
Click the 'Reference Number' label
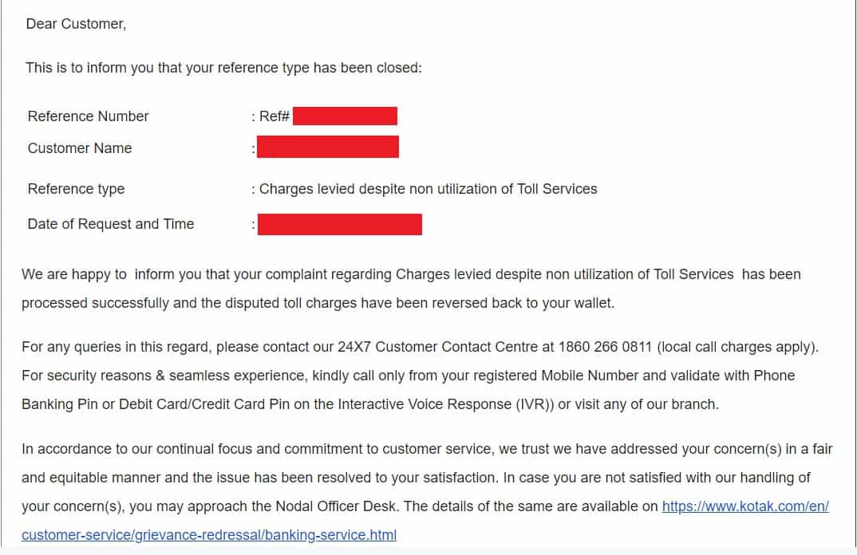88,116
